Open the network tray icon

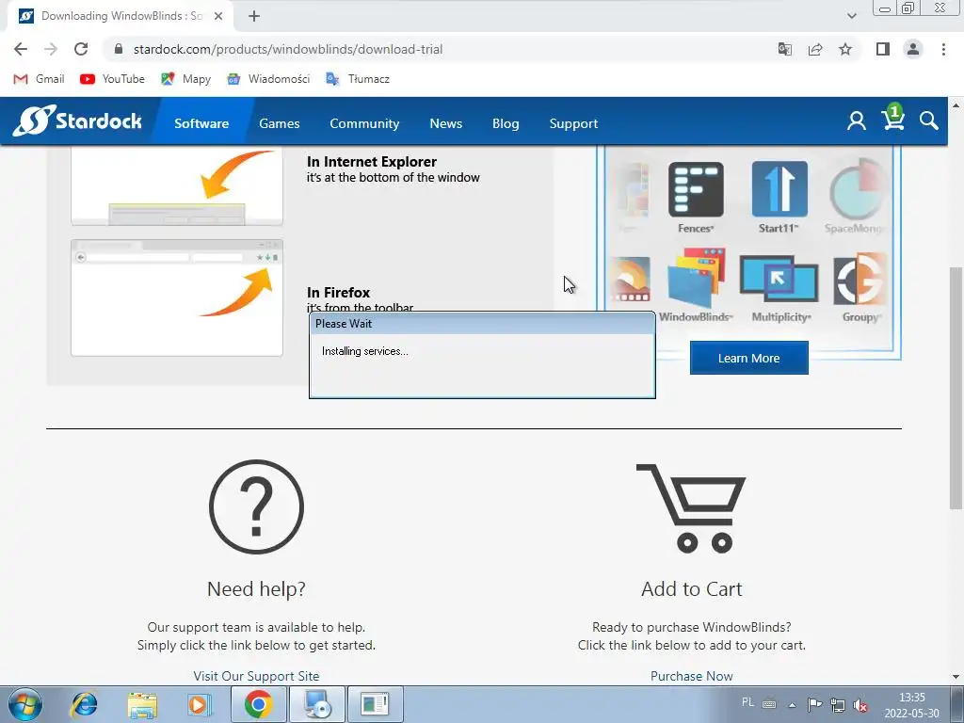click(x=837, y=704)
